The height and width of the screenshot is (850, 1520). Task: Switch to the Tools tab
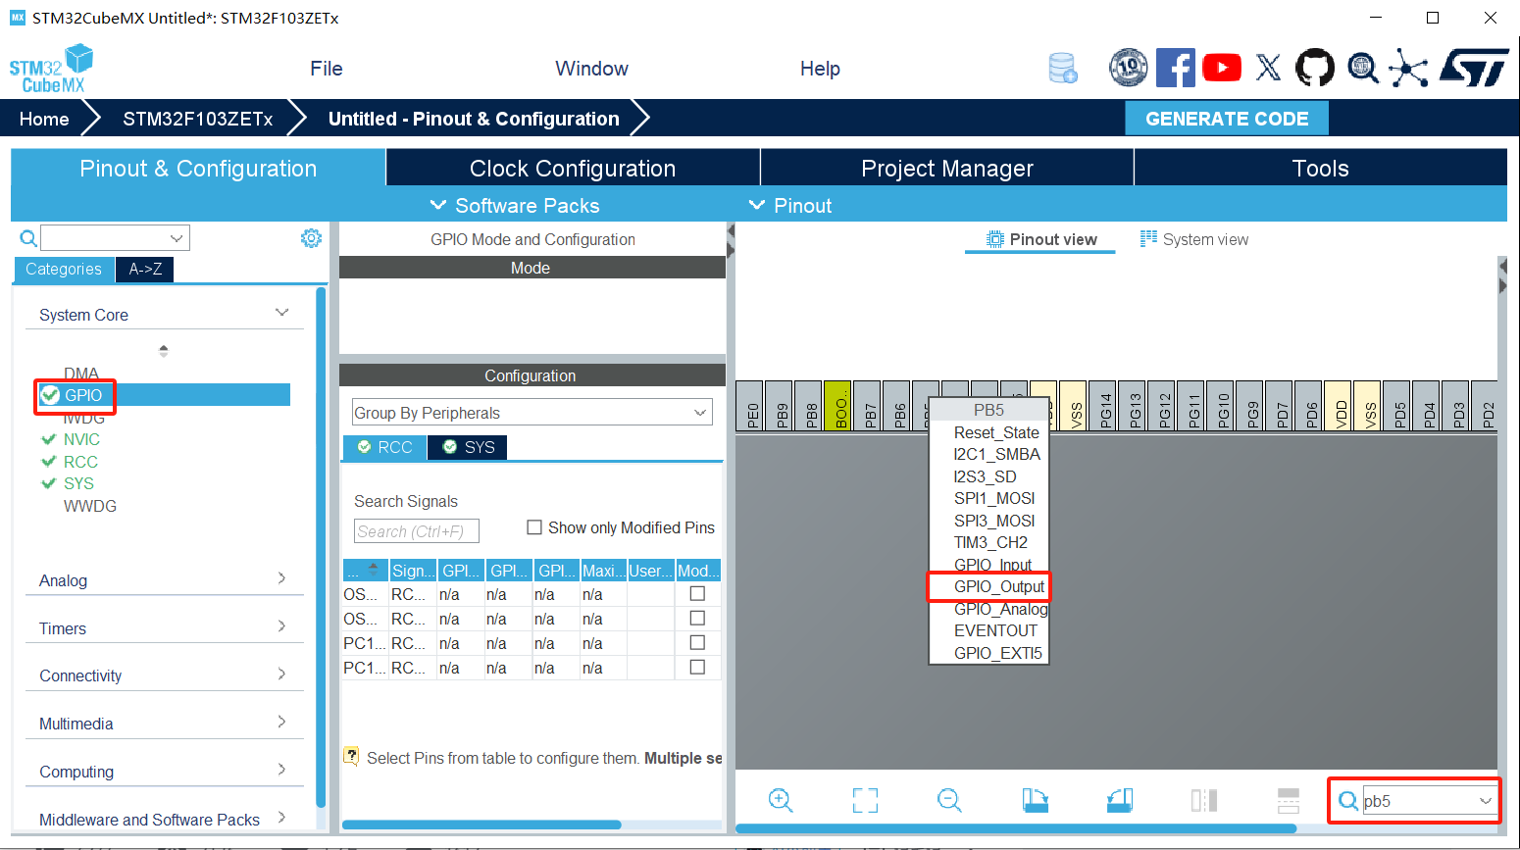[1320, 168]
